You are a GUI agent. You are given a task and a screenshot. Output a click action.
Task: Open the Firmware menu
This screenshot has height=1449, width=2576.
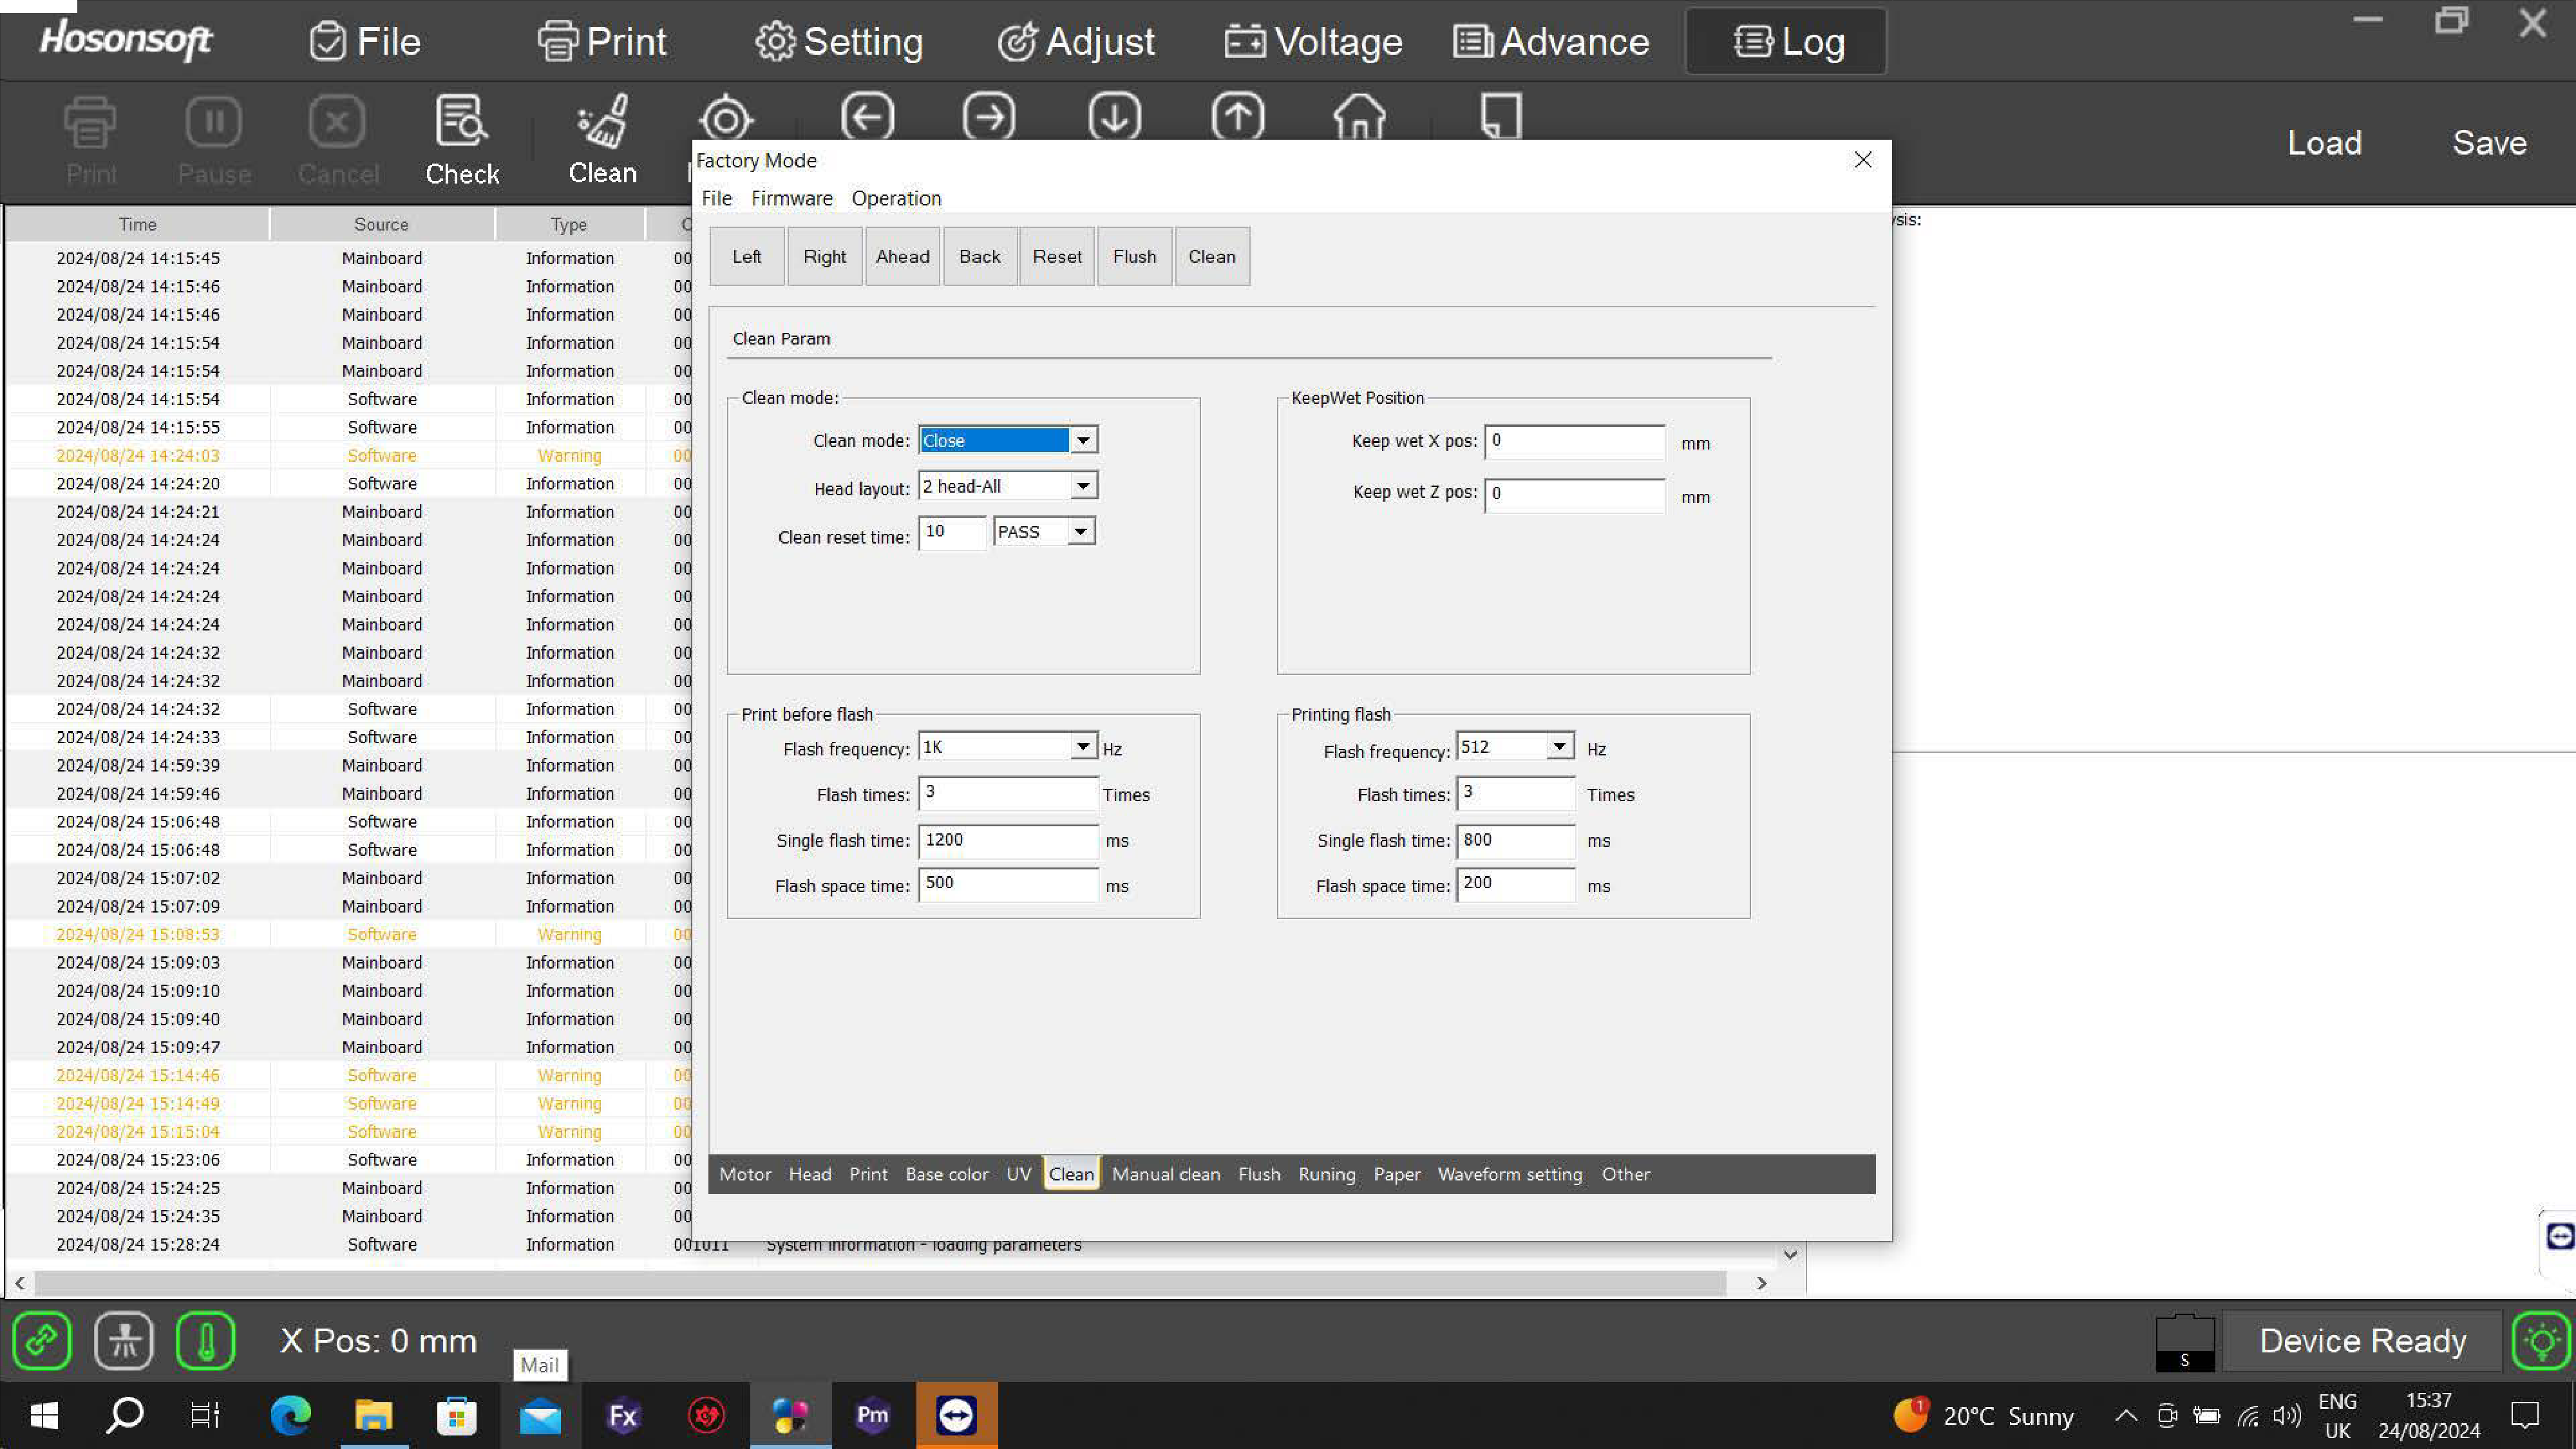(x=791, y=198)
